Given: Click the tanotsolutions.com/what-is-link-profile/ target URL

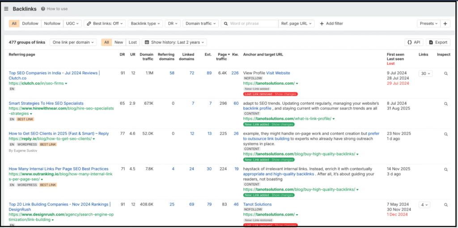Looking at the screenshot, I should pos(287,119).
